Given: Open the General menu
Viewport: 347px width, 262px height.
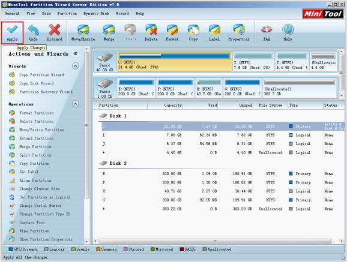Looking at the screenshot, I should (12, 13).
